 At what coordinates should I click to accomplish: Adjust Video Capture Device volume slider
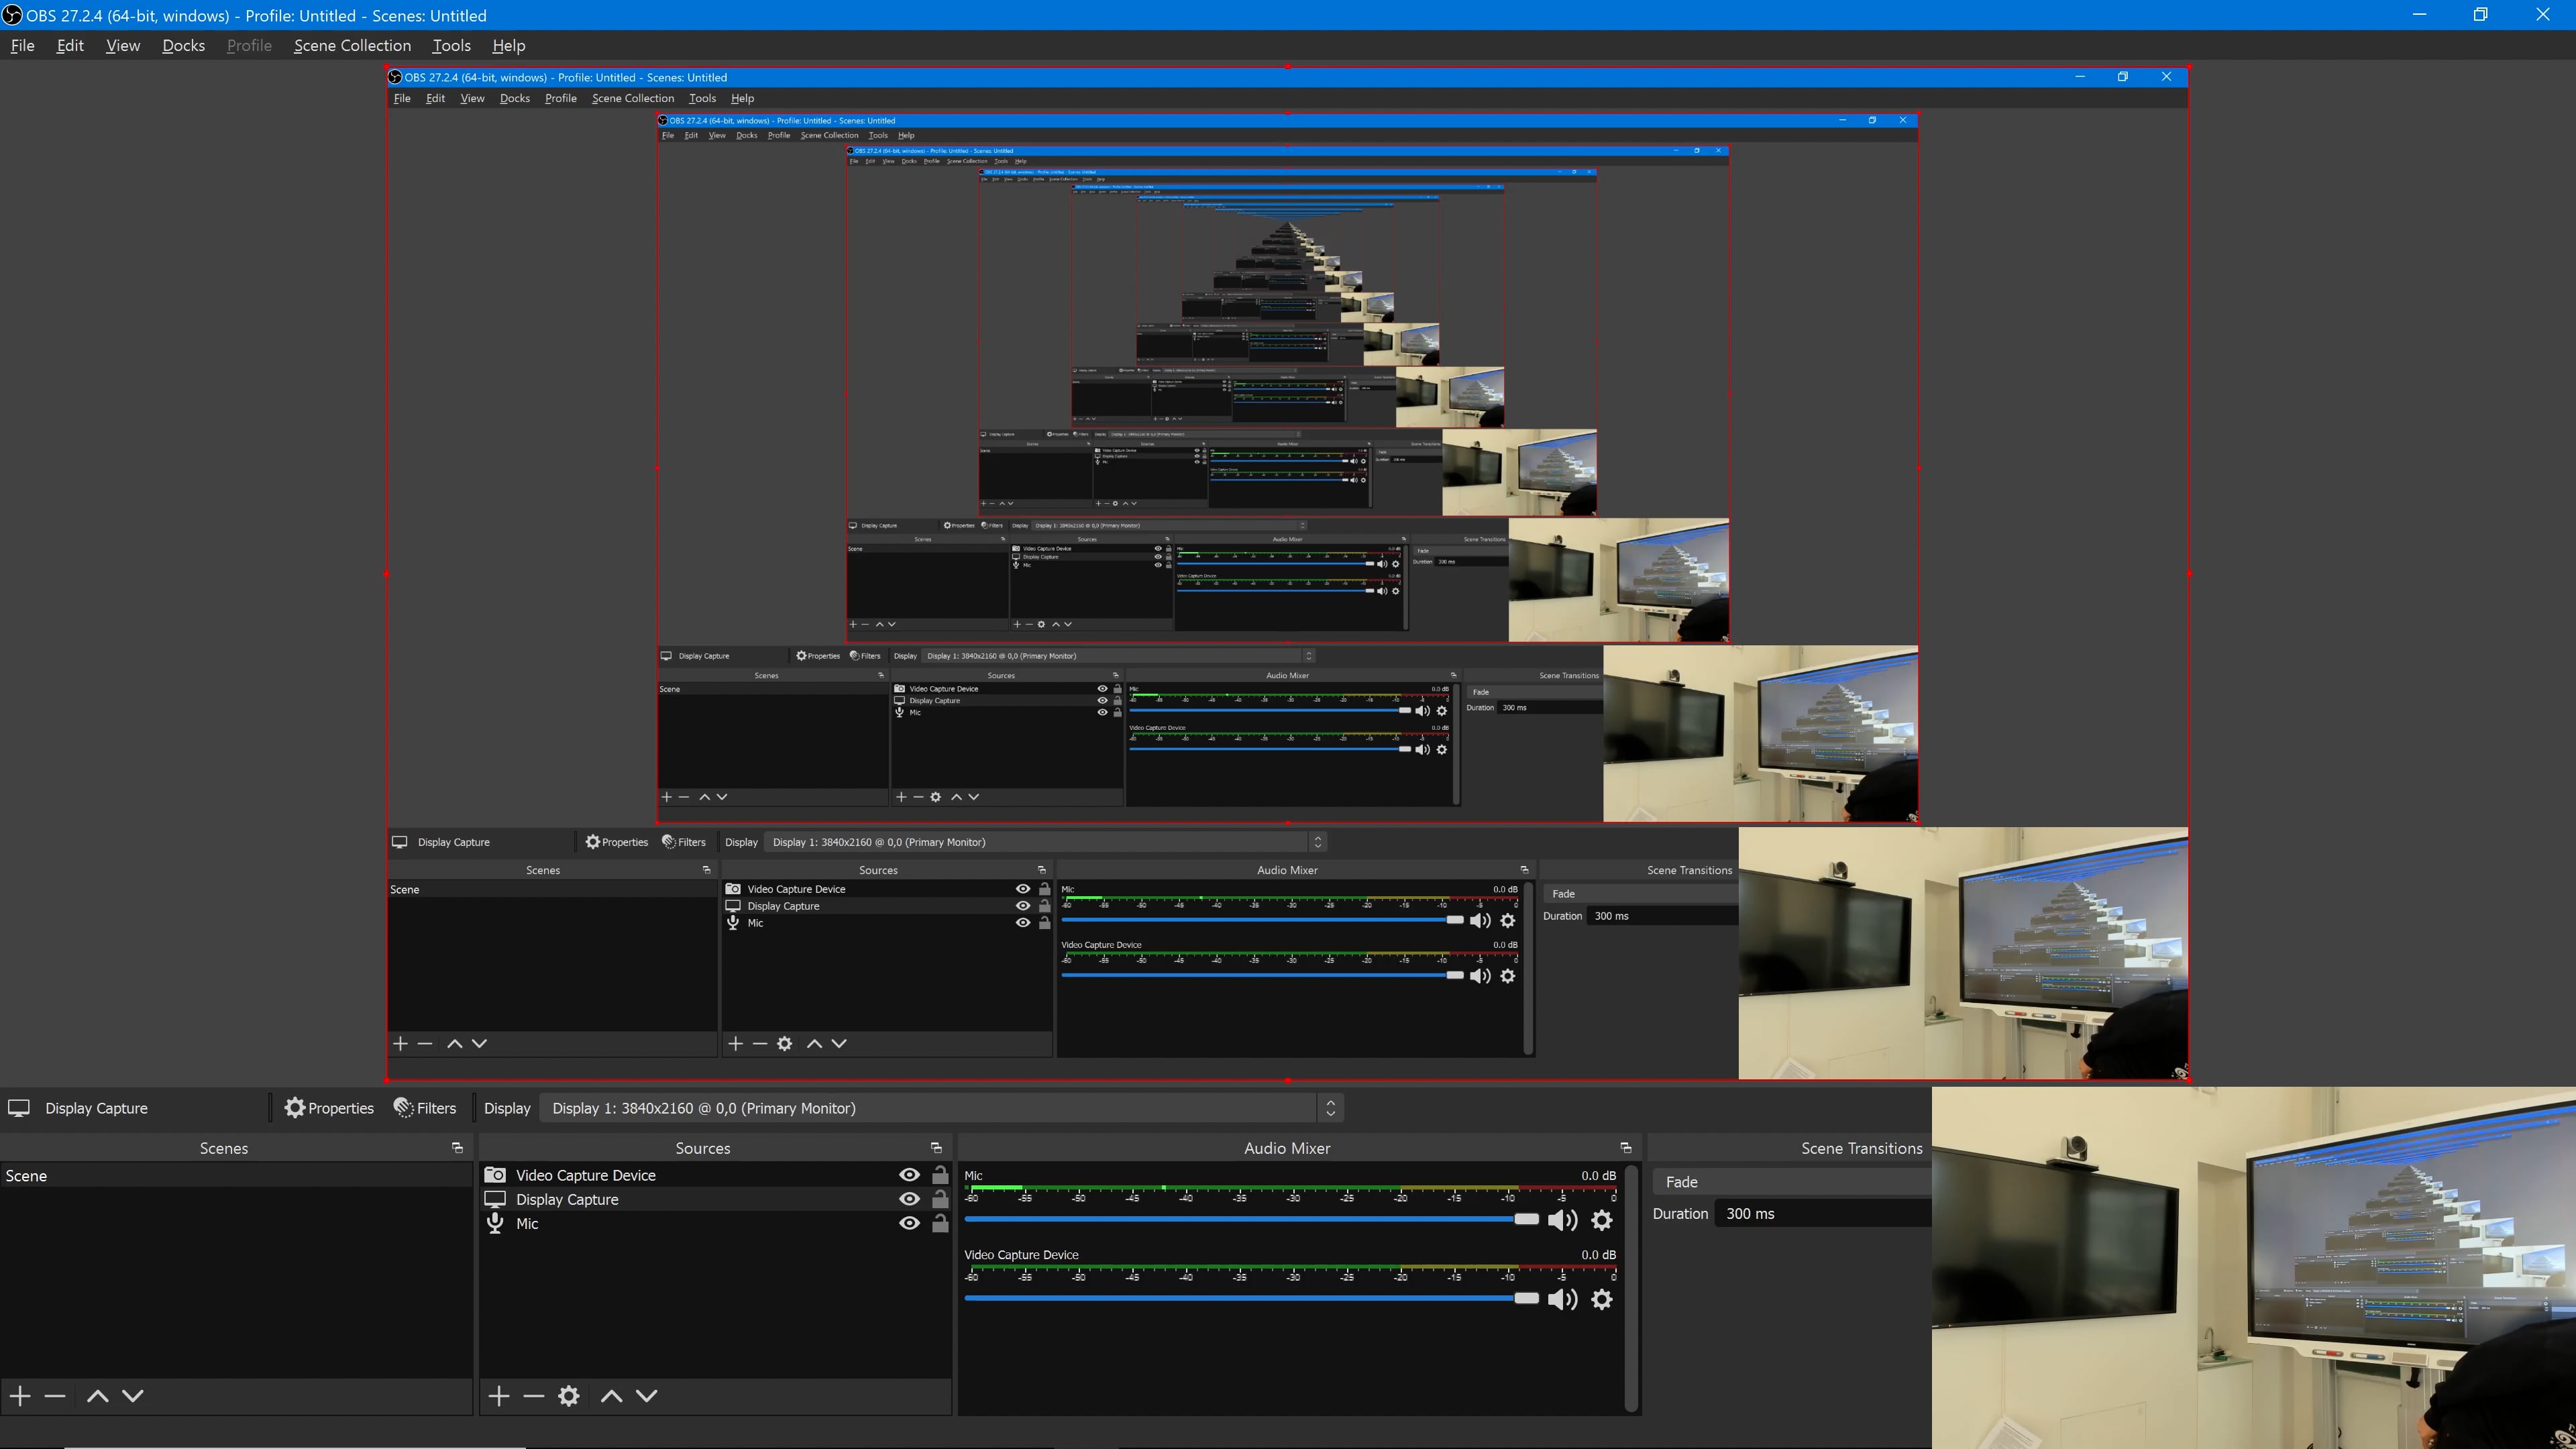[1251, 1298]
